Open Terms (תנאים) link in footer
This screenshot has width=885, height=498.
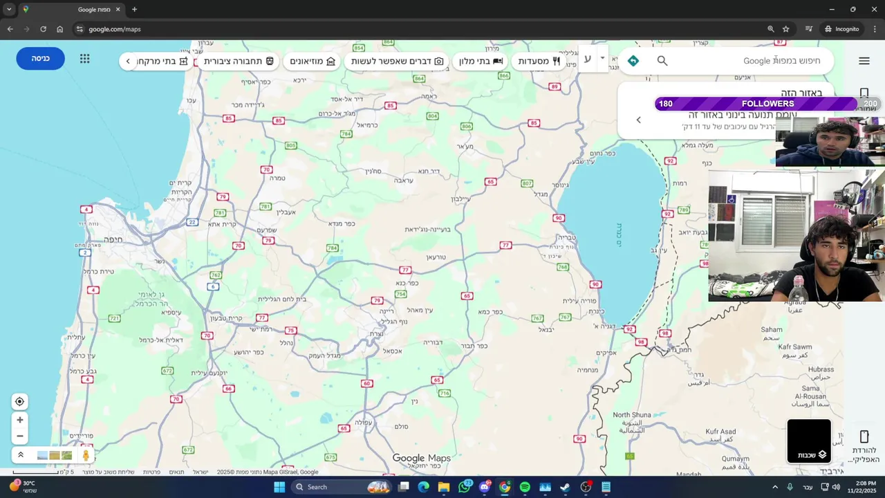tap(177, 472)
